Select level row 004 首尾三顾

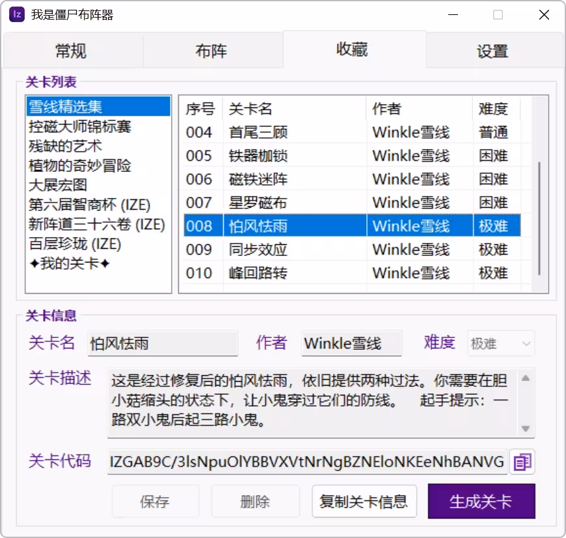pyautogui.click(x=352, y=132)
